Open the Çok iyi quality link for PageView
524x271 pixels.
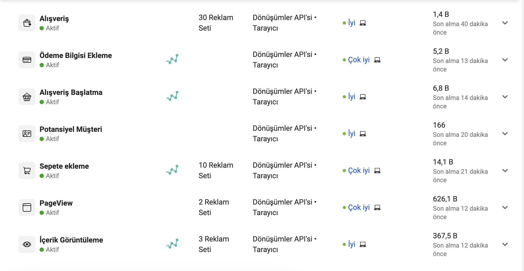click(359, 207)
